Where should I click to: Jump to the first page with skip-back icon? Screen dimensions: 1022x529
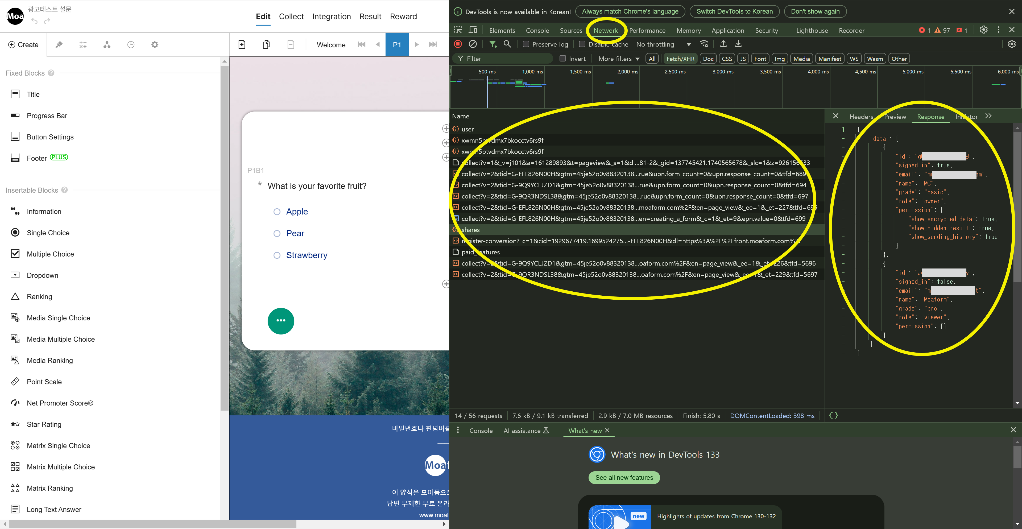click(361, 44)
